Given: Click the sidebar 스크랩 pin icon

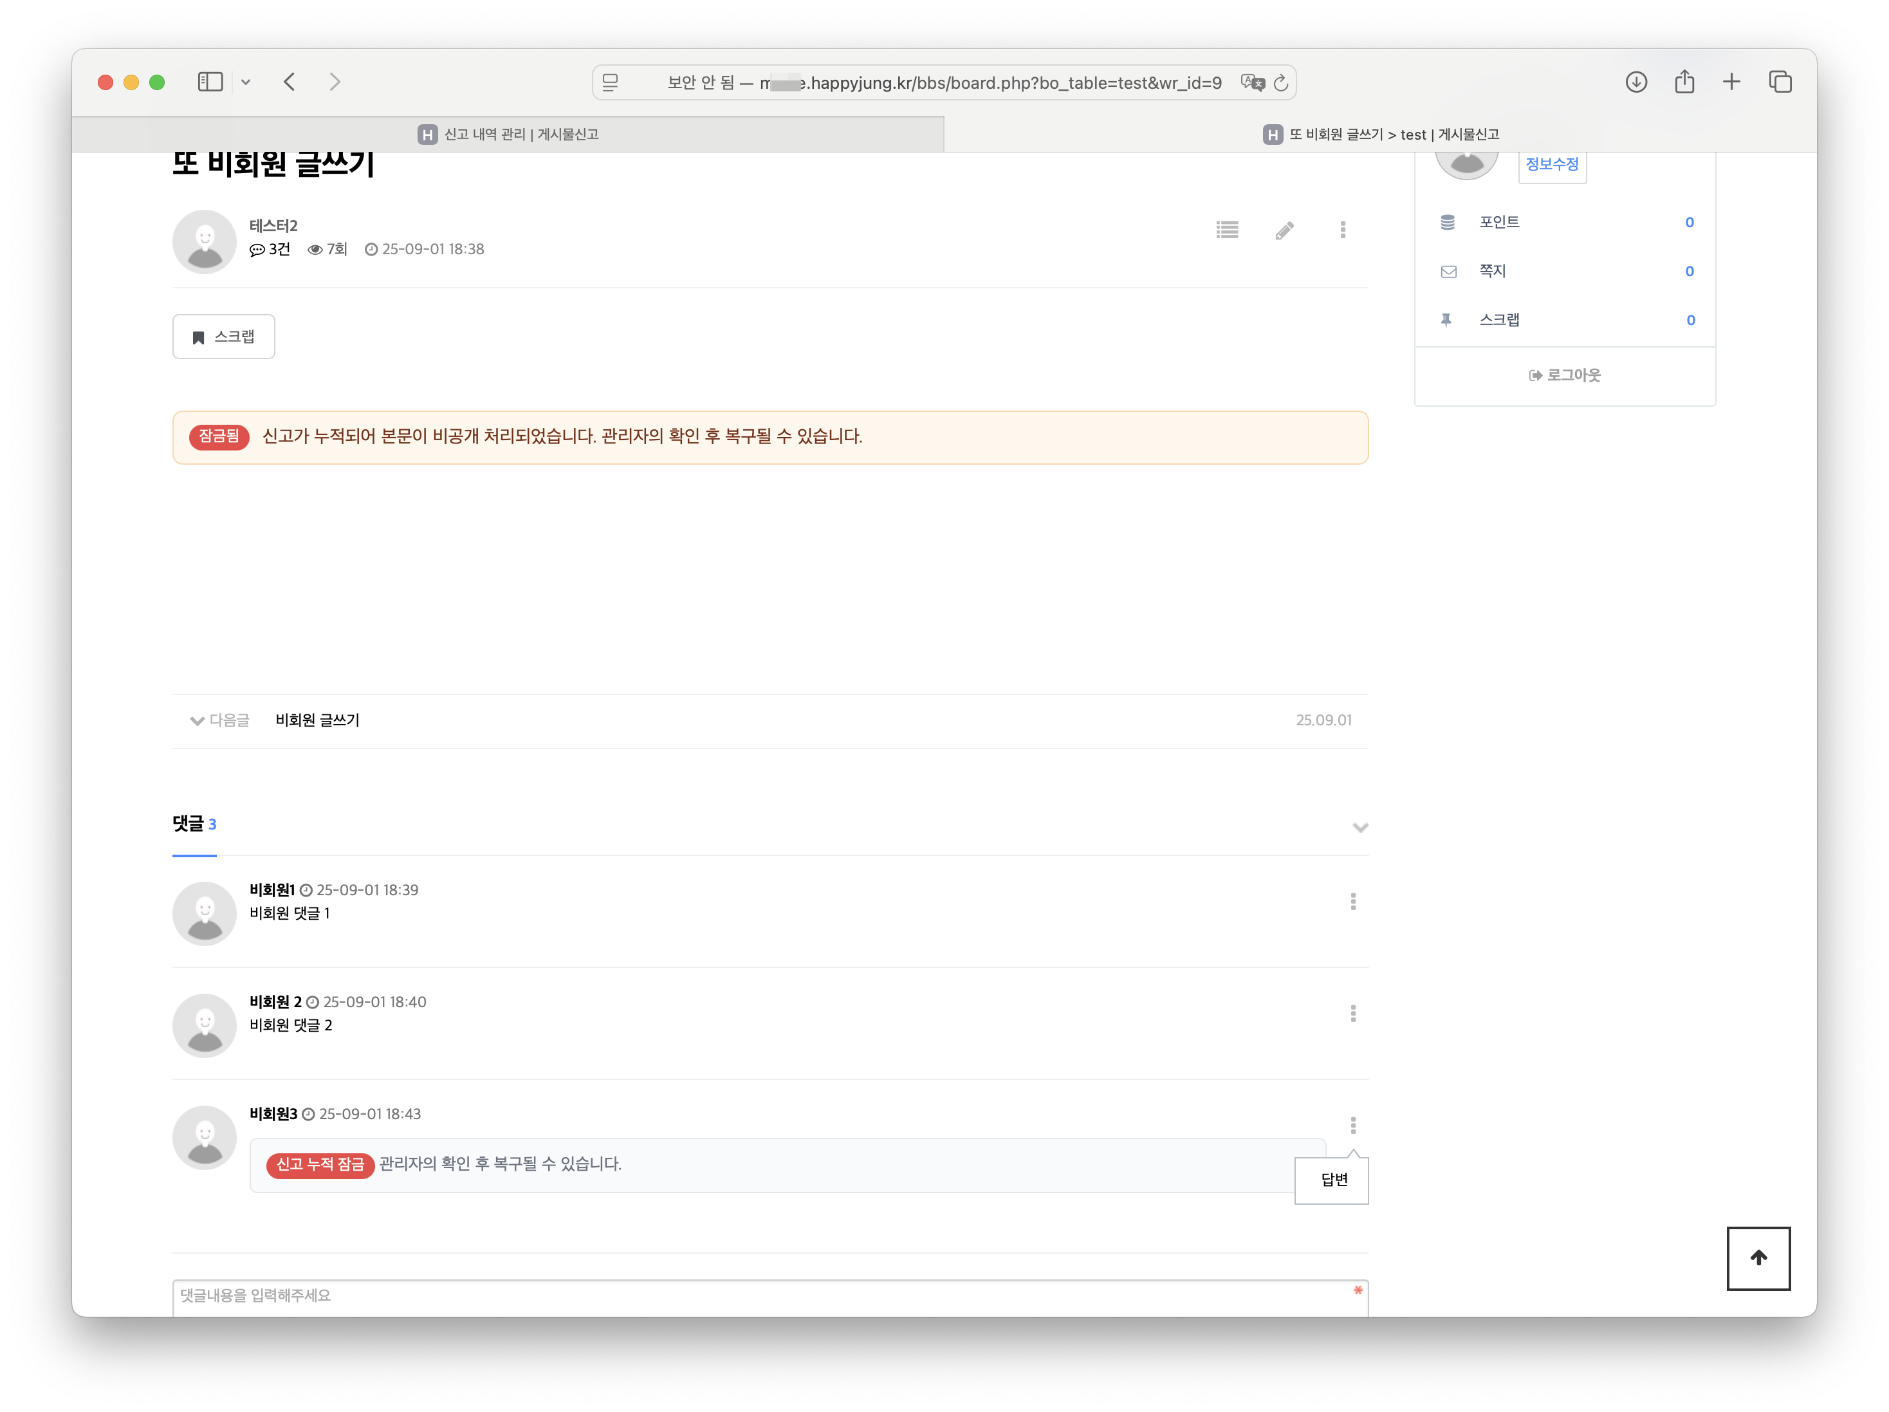Looking at the screenshot, I should pos(1446,320).
